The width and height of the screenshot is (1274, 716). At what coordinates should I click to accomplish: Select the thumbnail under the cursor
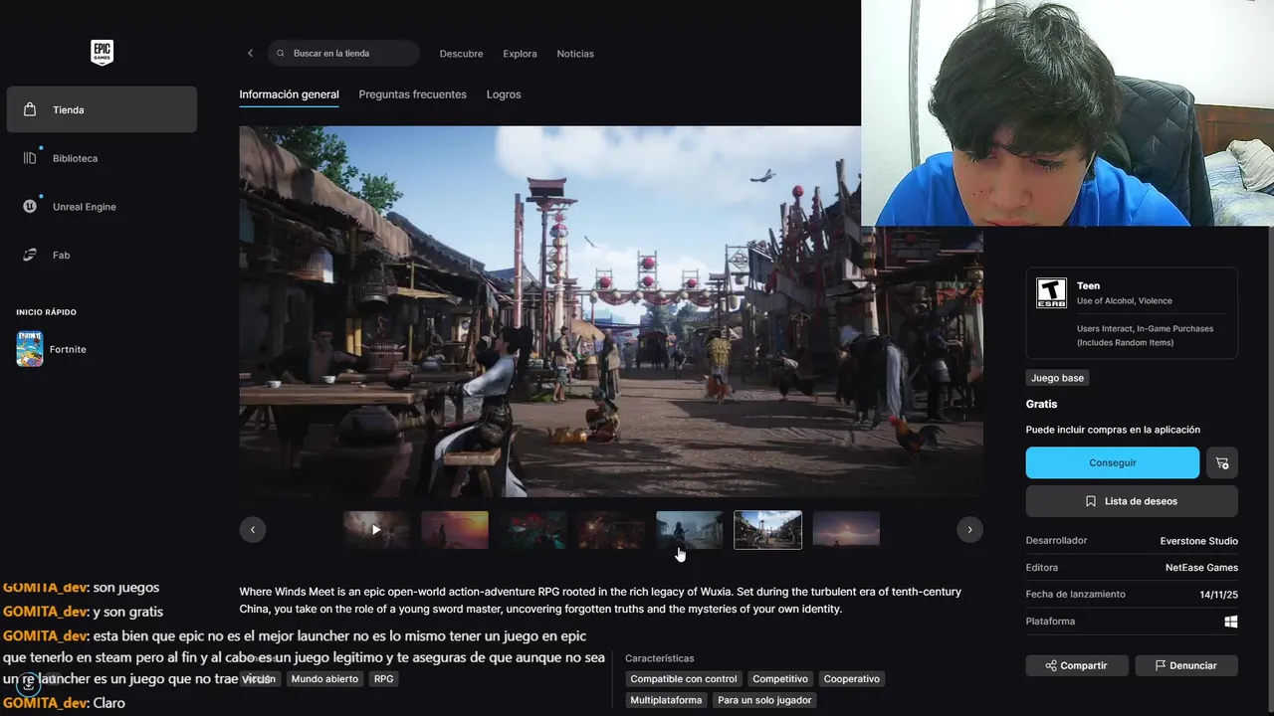[x=690, y=530]
